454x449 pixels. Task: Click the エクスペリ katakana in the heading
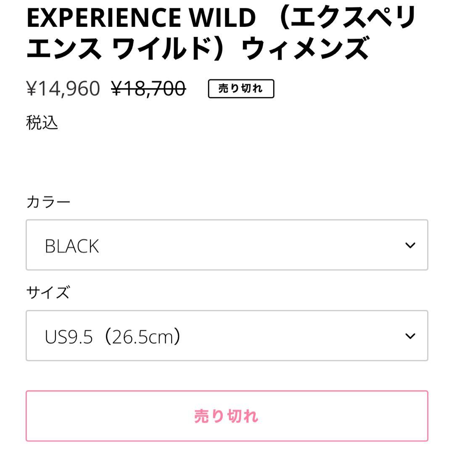(x=353, y=17)
